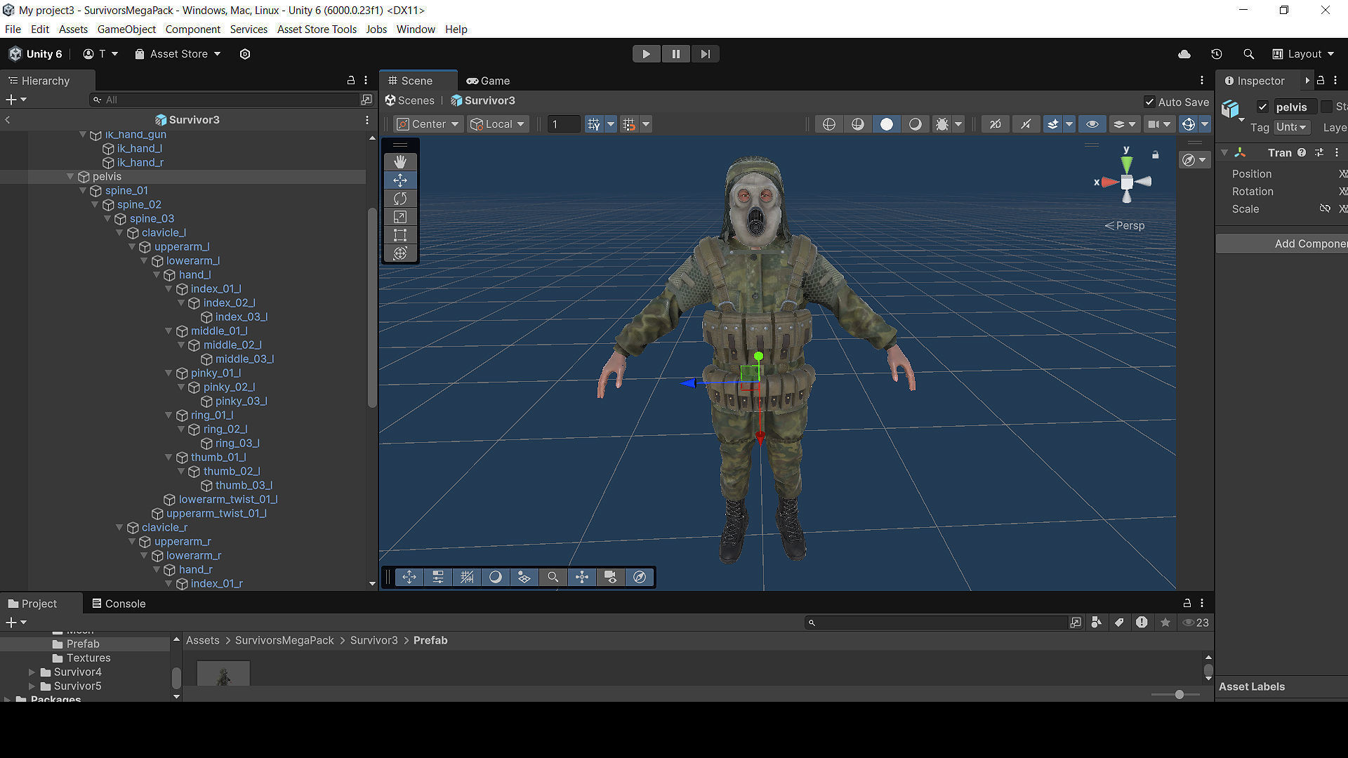
Task: Click Survivor3 breadcrumb in Project path
Action: click(x=374, y=640)
